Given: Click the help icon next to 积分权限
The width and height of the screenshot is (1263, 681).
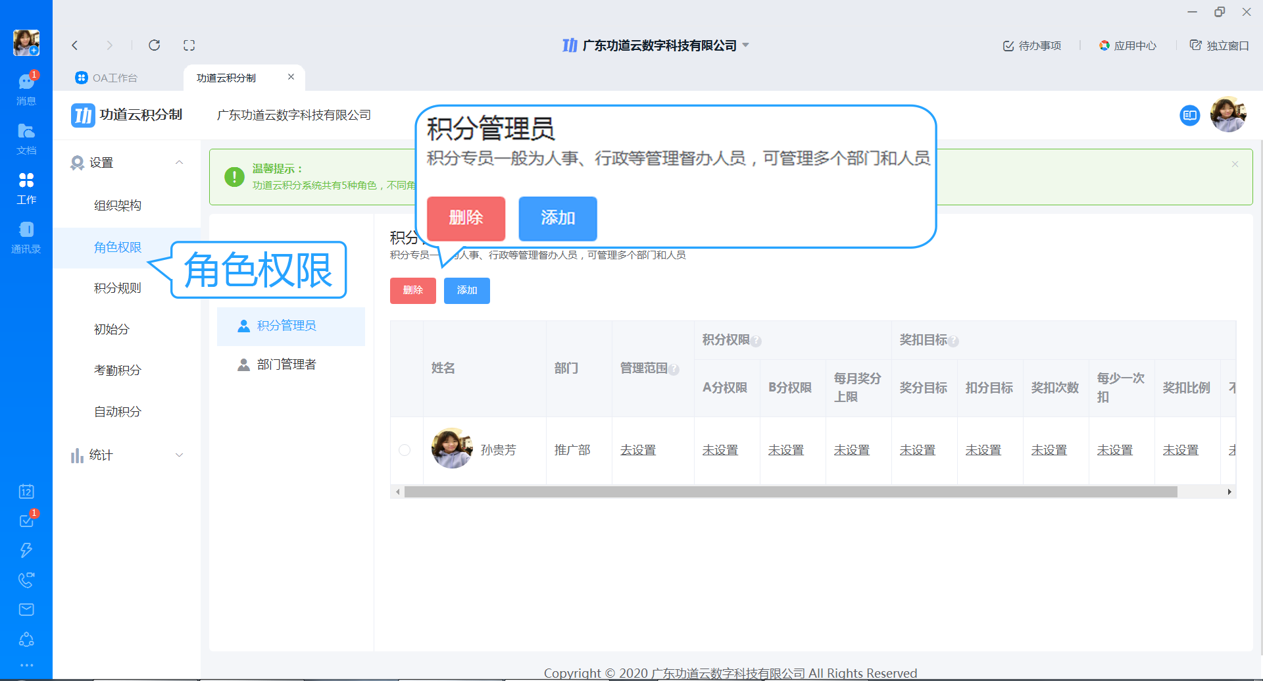Looking at the screenshot, I should click(756, 341).
